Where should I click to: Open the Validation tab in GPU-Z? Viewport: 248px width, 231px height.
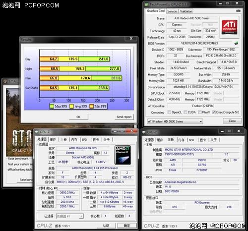coord(186,11)
